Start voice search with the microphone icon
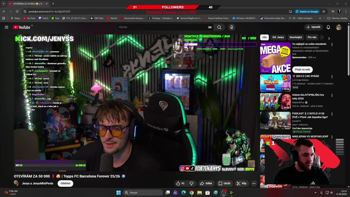This screenshot has width=350, height=197. pyautogui.click(x=232, y=27)
